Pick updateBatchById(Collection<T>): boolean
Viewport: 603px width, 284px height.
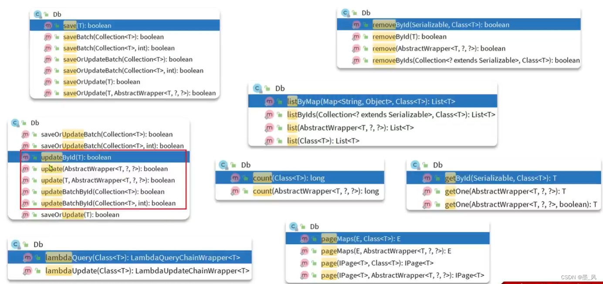tap(103, 192)
